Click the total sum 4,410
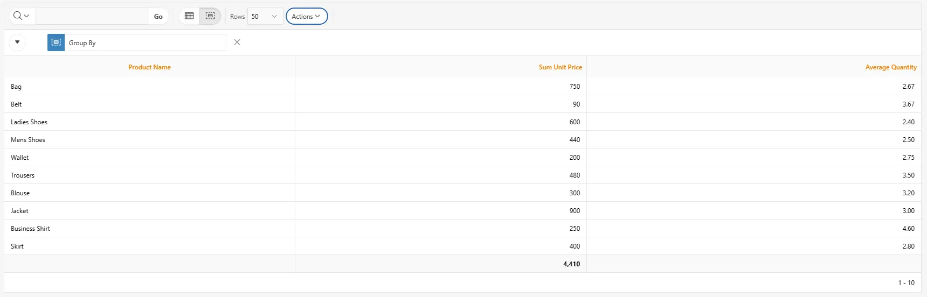The width and height of the screenshot is (927, 297). tap(572, 264)
